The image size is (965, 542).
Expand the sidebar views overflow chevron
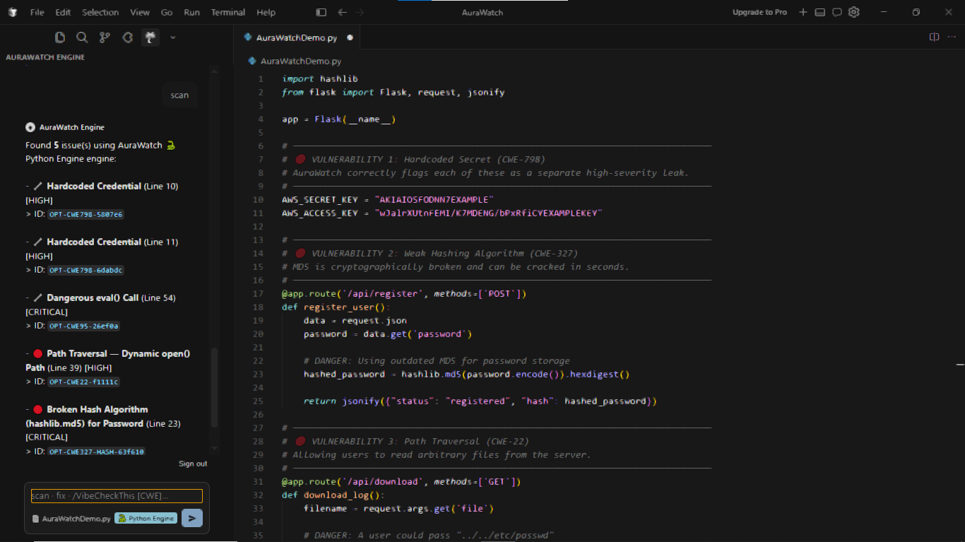[173, 37]
